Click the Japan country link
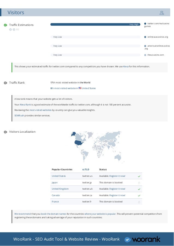Viewport: 174px width, 246px height. (55, 183)
